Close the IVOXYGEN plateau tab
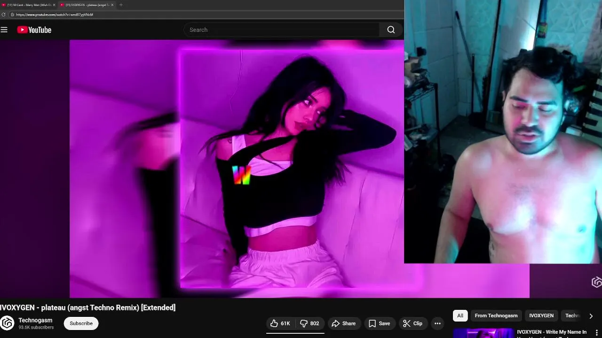Viewport: 602px width, 338px height. pos(112,5)
